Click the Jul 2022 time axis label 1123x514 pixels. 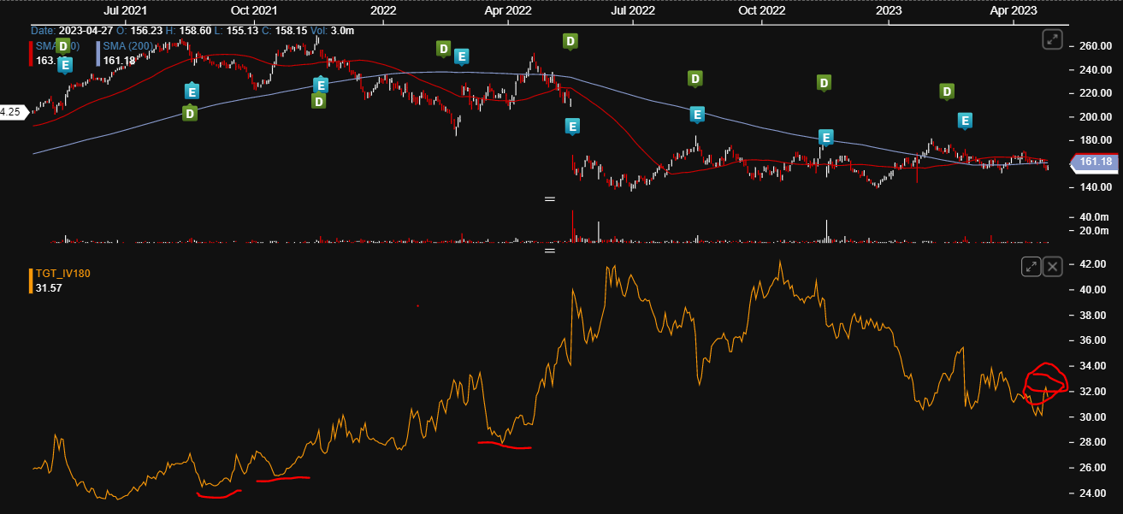click(633, 10)
